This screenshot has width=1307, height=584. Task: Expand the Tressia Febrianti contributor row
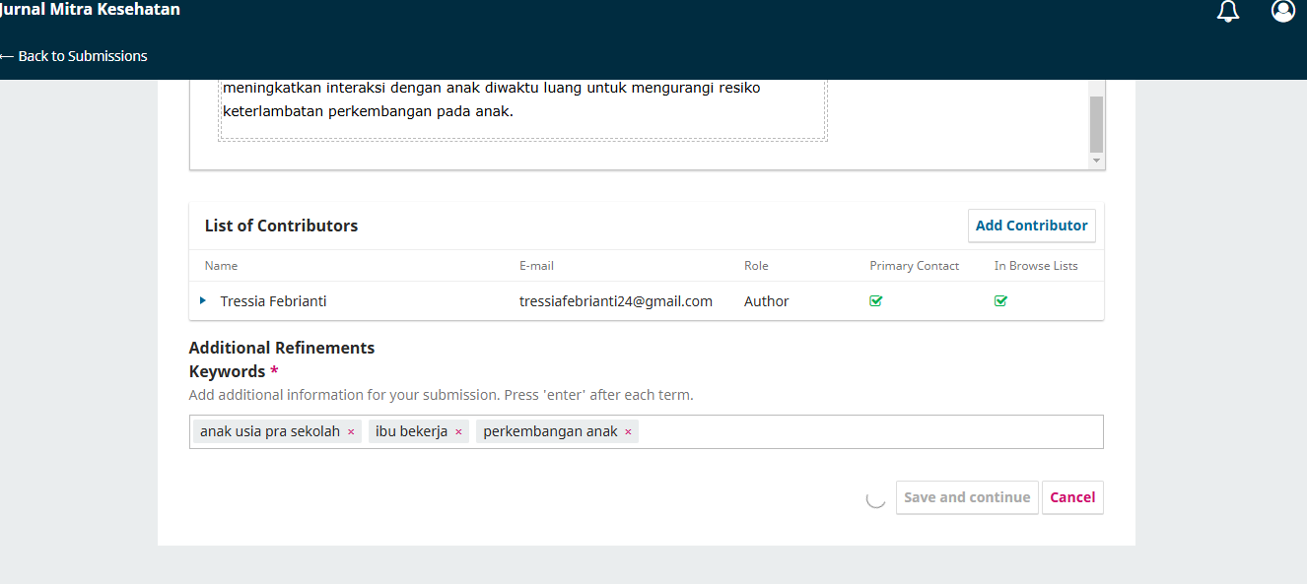click(x=203, y=300)
